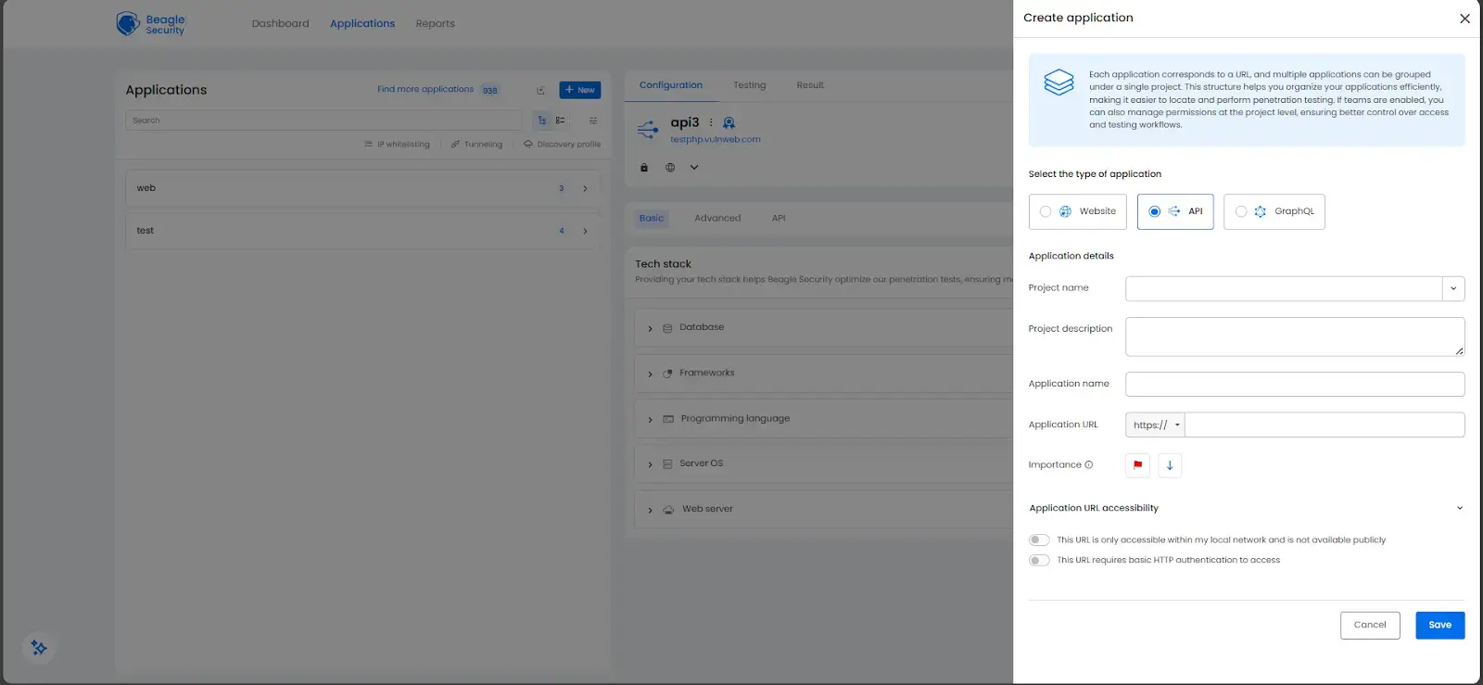Image resolution: width=1483 pixels, height=685 pixels.
Task: Enable local network only URL toggle
Action: point(1039,540)
